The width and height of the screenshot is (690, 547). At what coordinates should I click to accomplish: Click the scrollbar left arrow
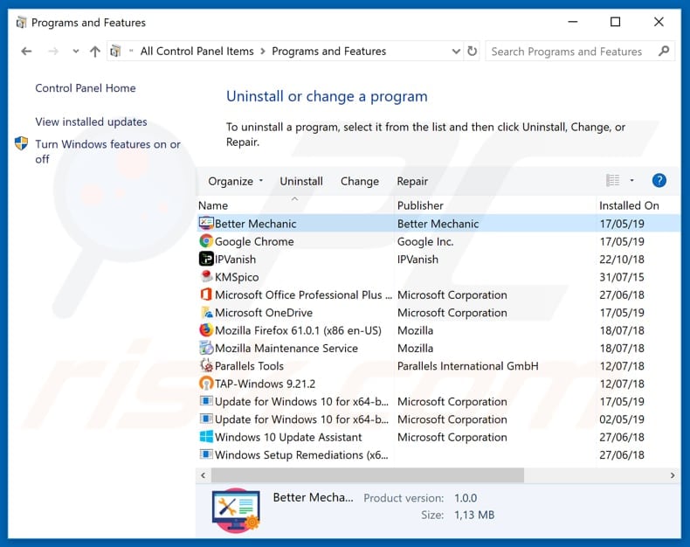[x=203, y=475]
